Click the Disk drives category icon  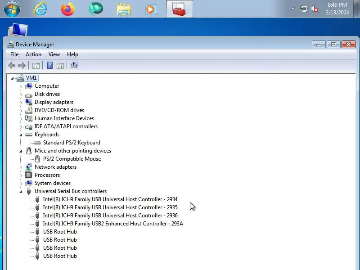[29, 94]
